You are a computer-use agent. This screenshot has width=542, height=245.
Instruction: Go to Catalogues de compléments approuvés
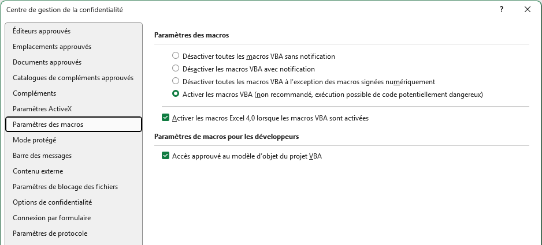[73, 78]
